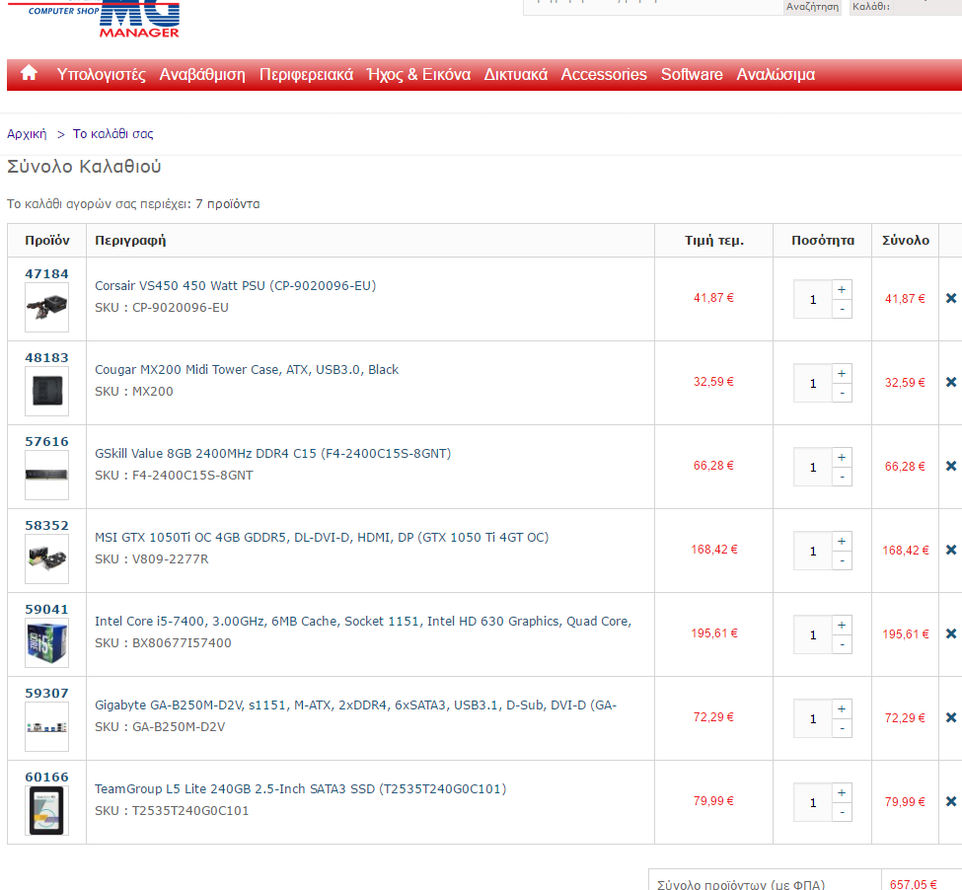Open TeamGroup L5 Lite 240GB SSD link
Screen dimensions: 962x890
[x=301, y=788]
